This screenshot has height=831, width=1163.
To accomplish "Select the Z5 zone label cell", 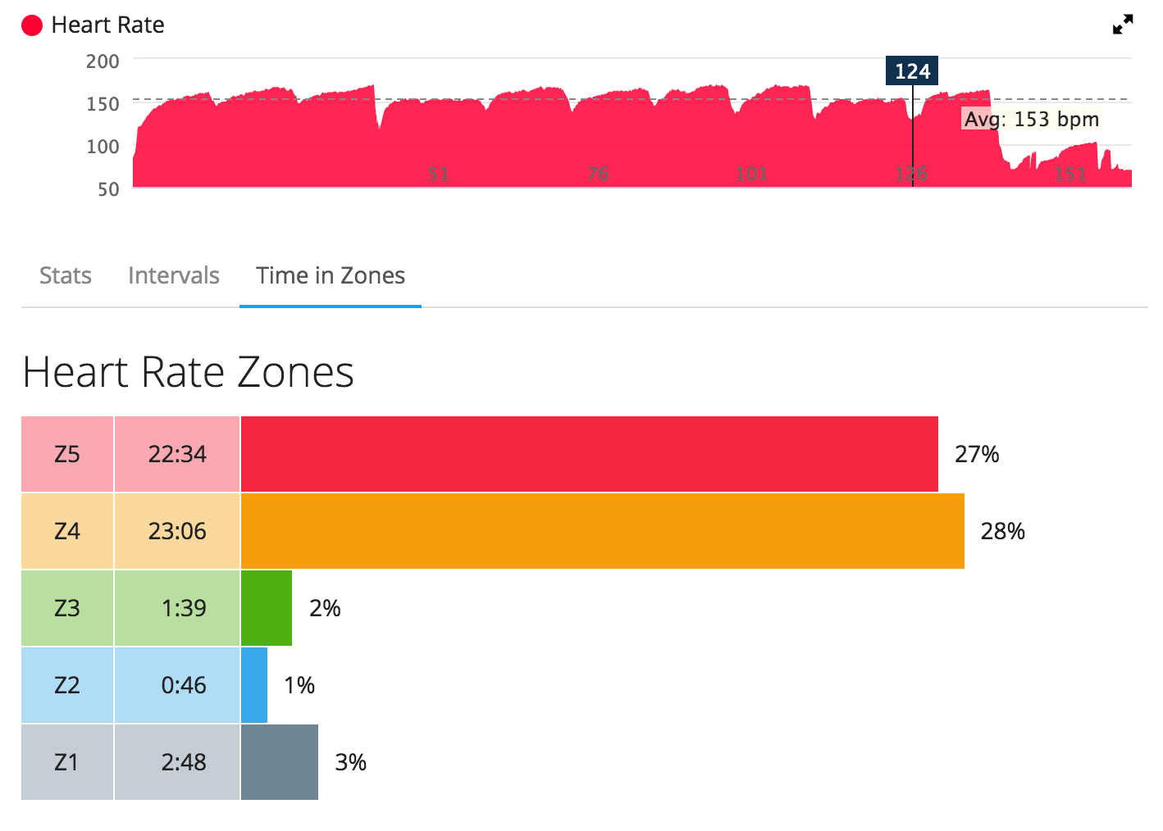I will pos(67,454).
